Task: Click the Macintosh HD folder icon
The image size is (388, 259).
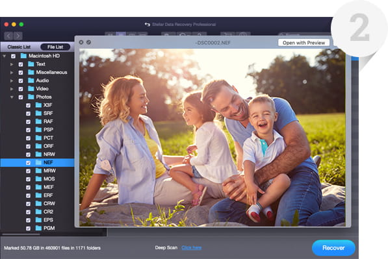Action: point(23,56)
